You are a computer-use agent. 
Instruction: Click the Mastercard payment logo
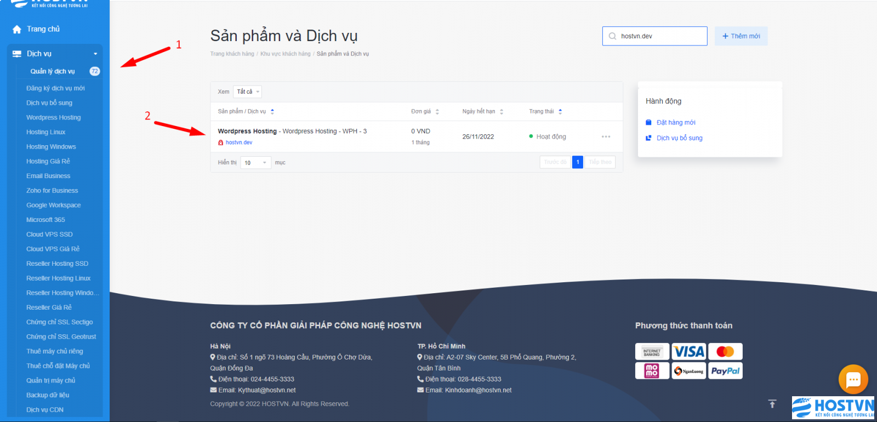point(725,351)
